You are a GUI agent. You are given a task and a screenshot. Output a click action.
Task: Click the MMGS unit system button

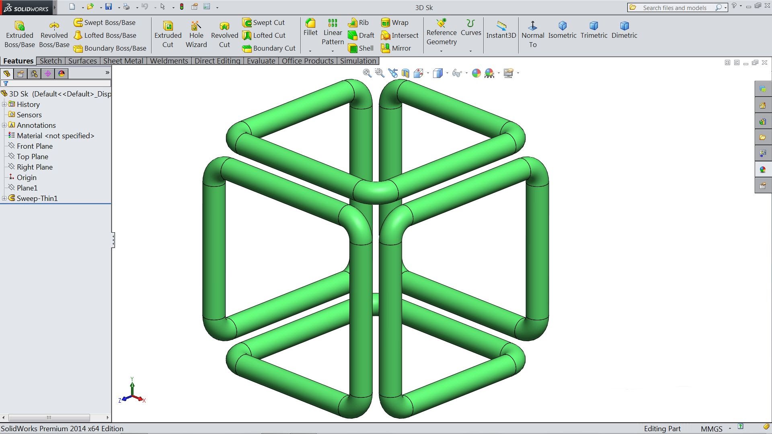coord(710,428)
